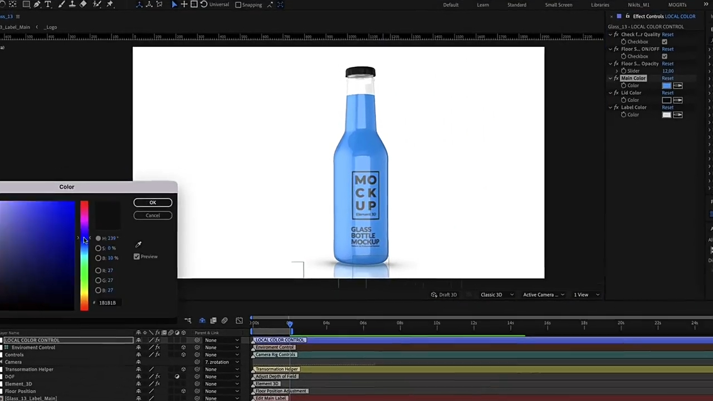Image resolution: width=713 pixels, height=401 pixels.
Task: Activate the blue Selection arrow tool
Action: [x=174, y=4]
